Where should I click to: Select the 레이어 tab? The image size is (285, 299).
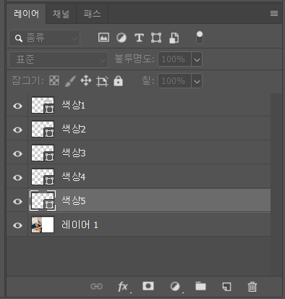26,14
